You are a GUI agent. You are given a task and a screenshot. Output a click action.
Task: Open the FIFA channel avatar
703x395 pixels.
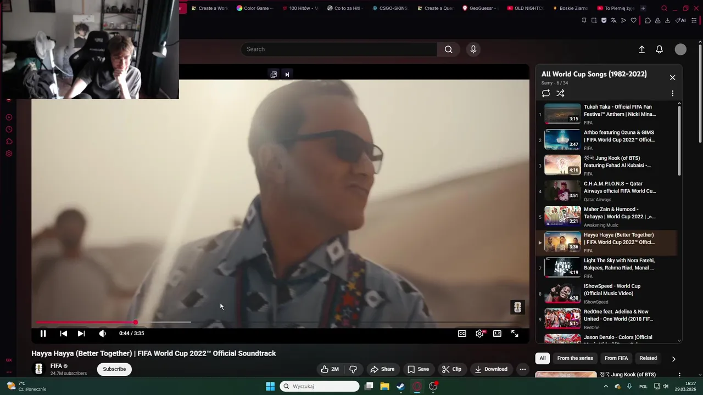click(x=38, y=369)
